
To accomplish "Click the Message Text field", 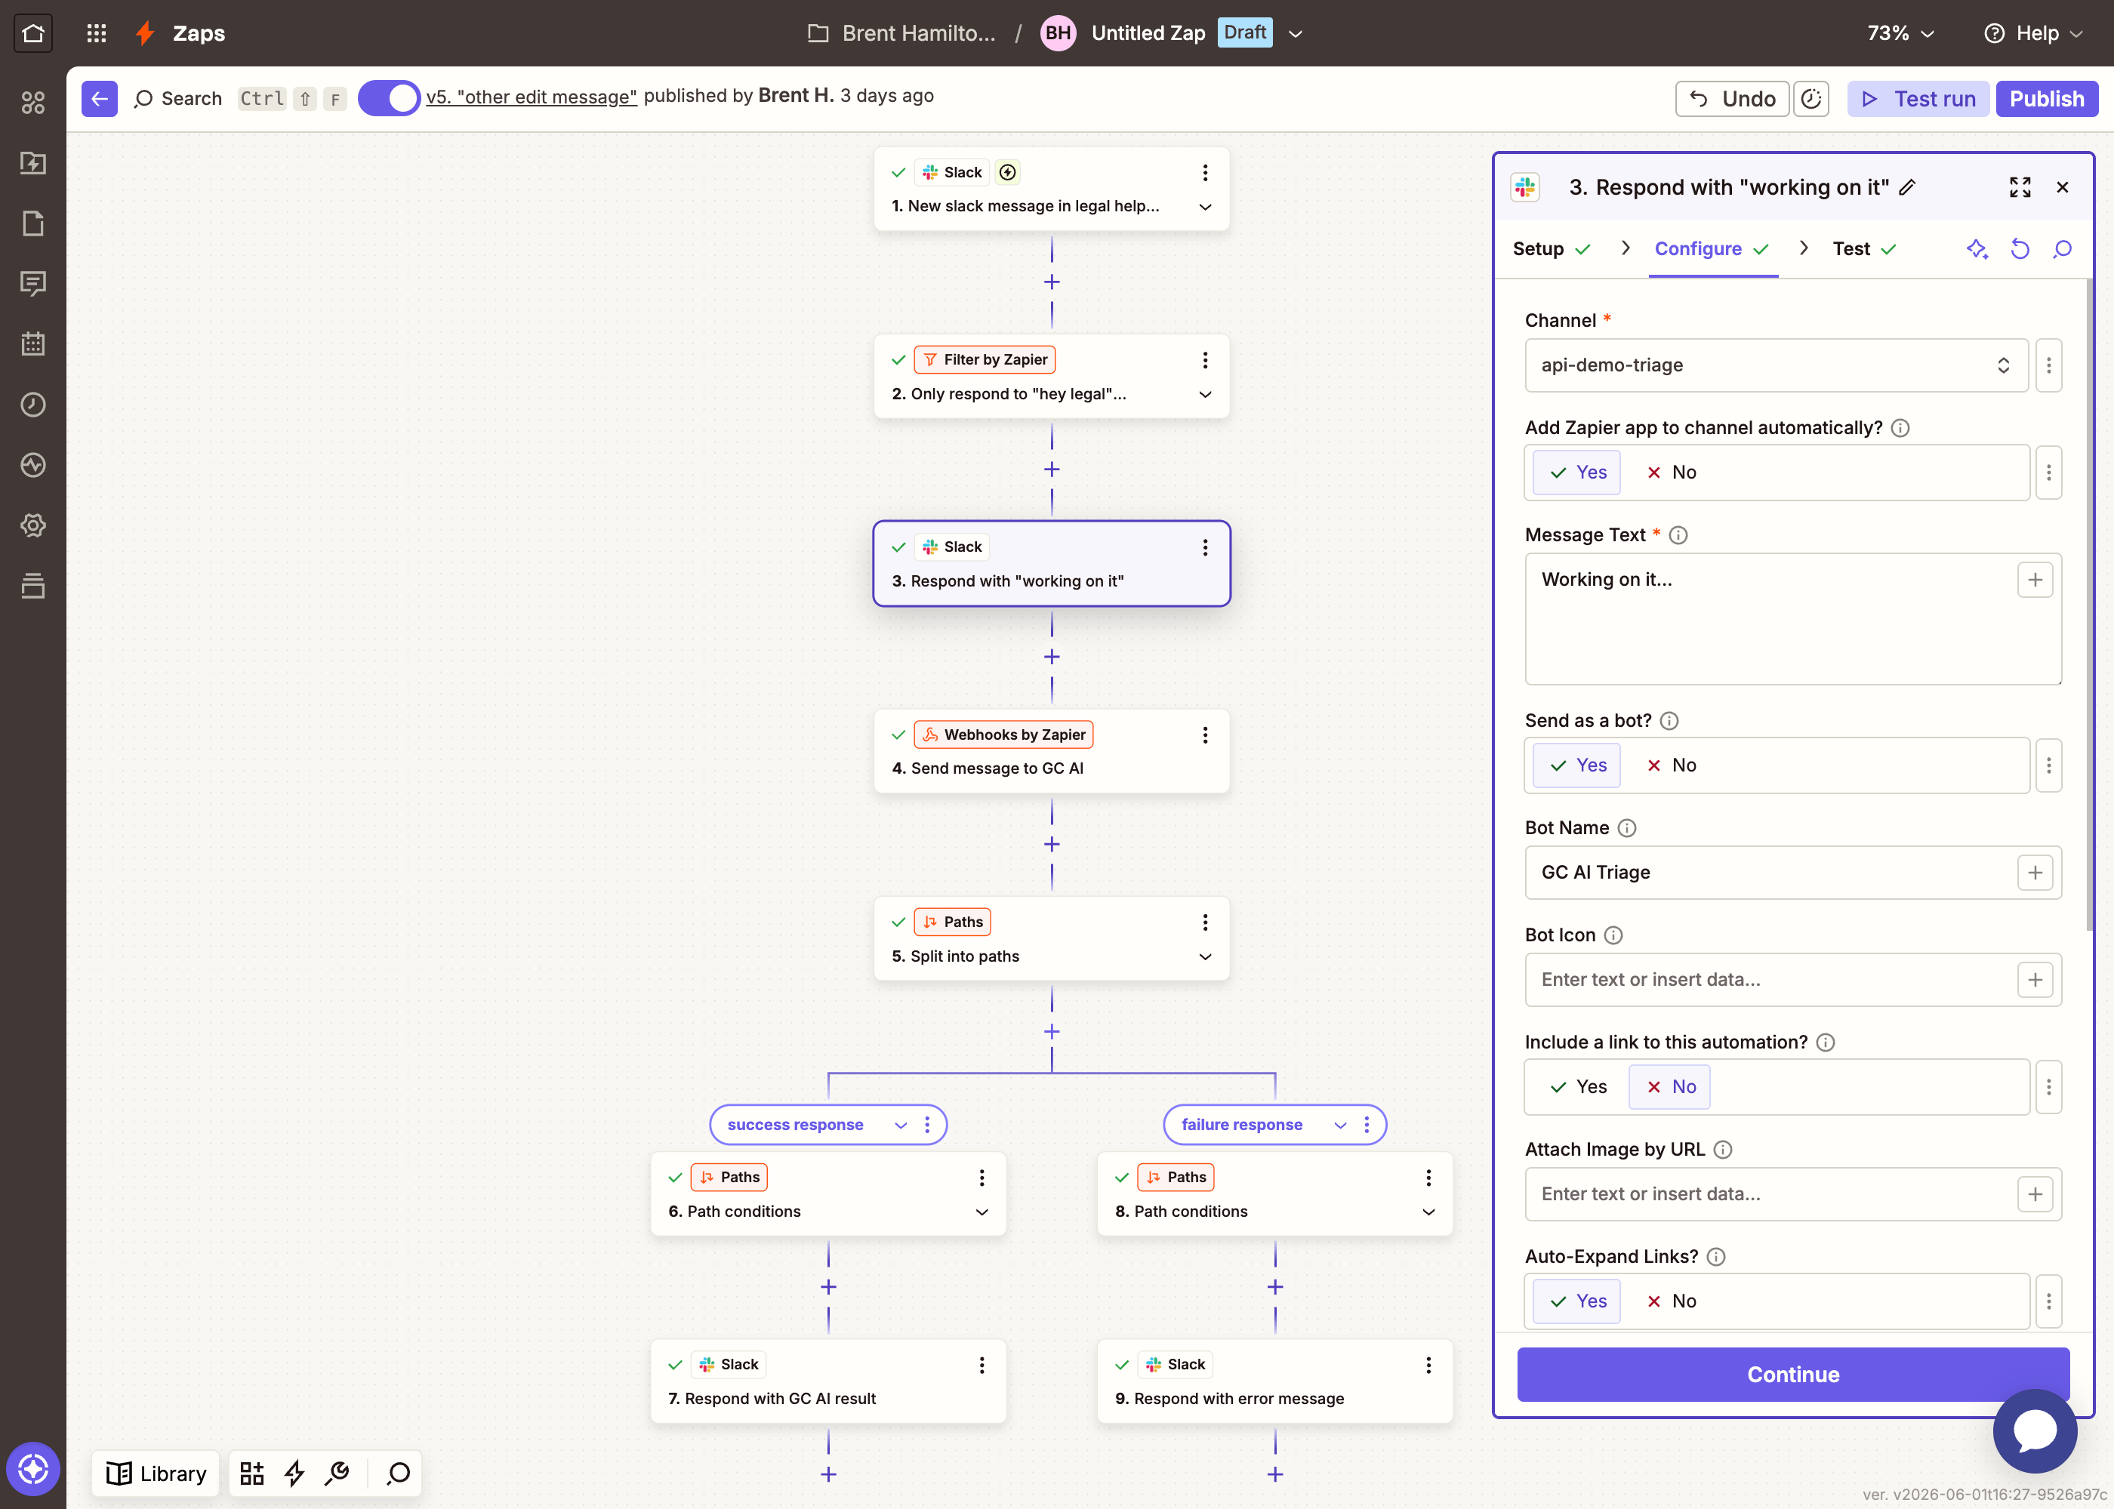I will click(x=1792, y=619).
